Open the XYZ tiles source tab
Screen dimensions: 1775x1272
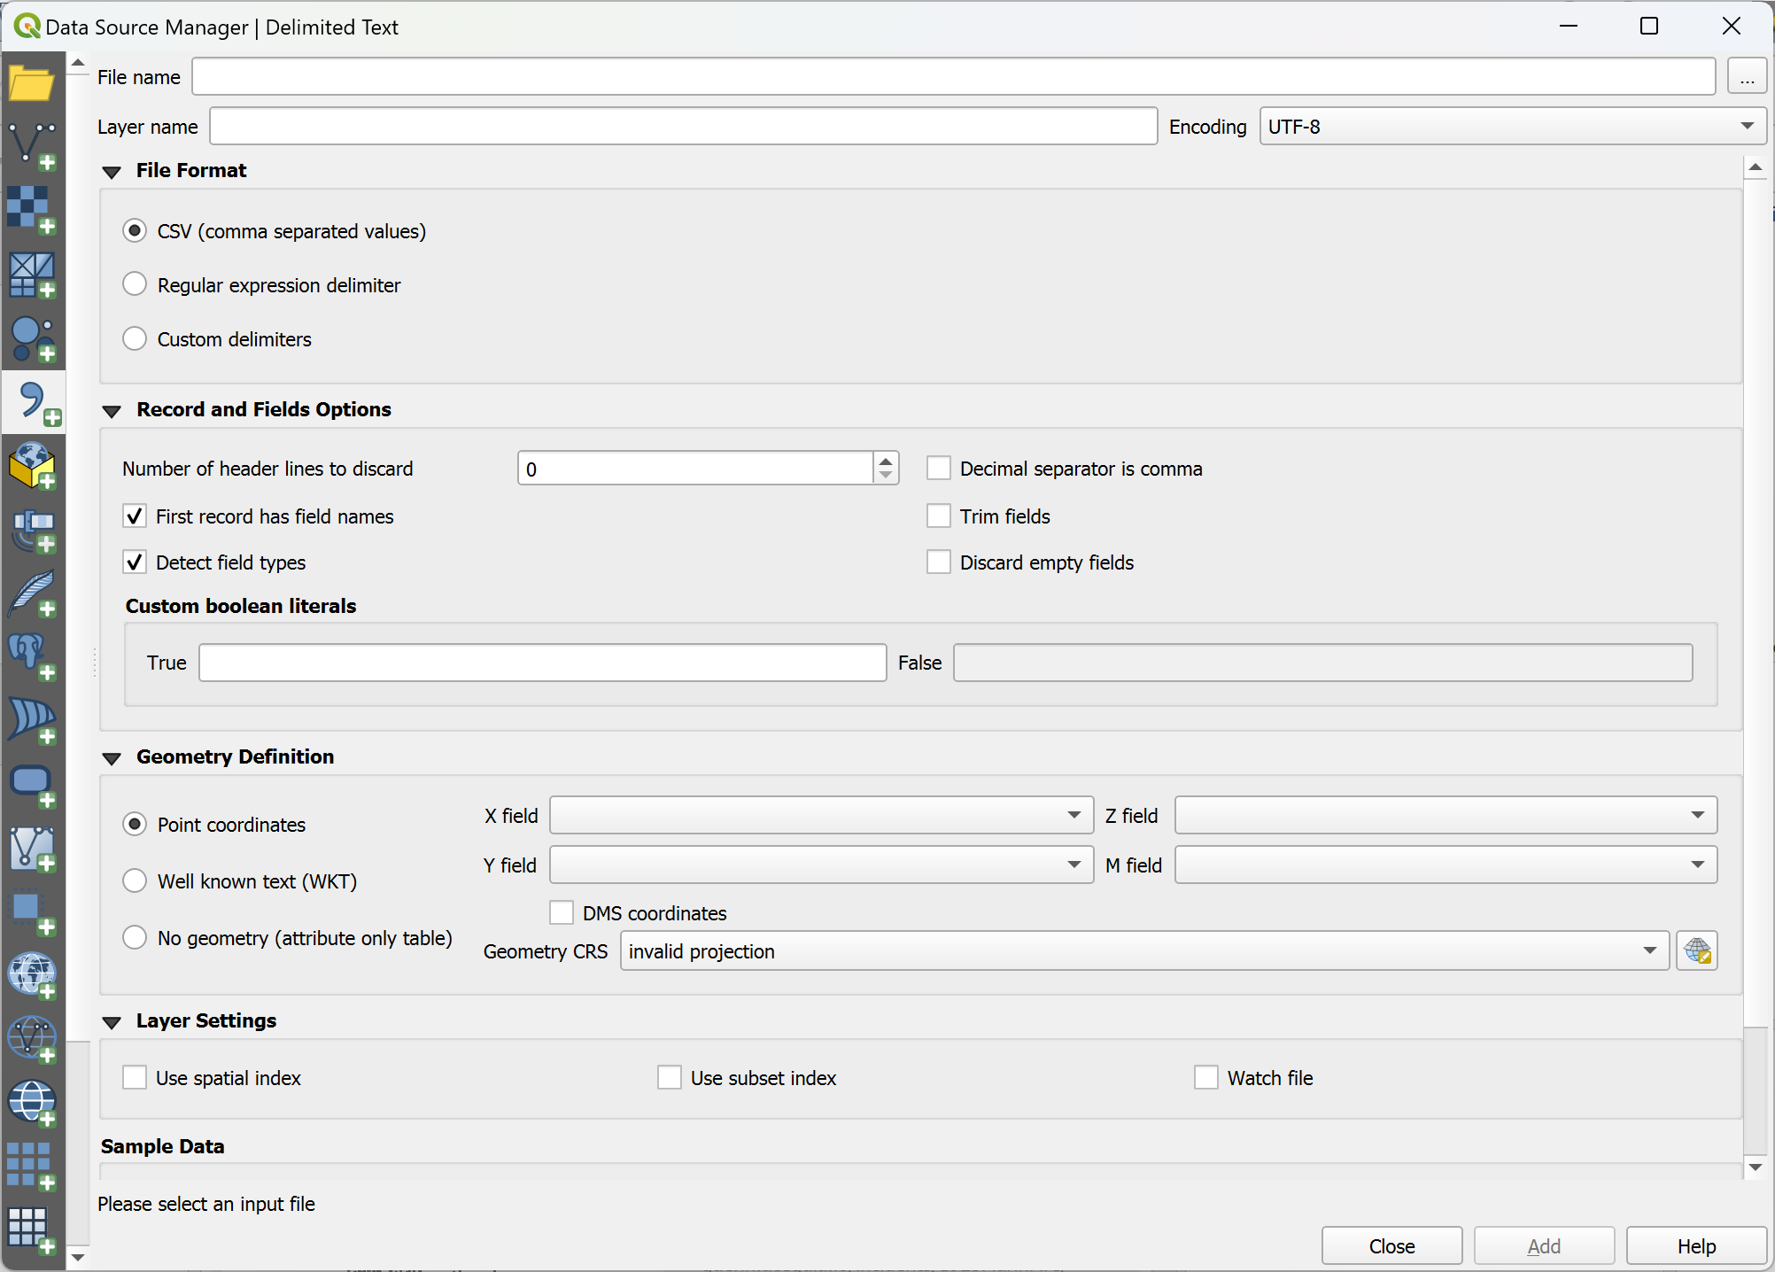click(33, 1167)
